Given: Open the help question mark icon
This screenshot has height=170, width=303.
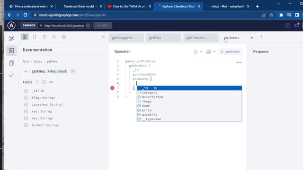Looking at the screenshot, I should [x=287, y=25].
